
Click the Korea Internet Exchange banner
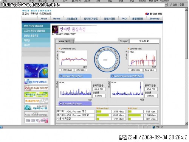point(36,114)
